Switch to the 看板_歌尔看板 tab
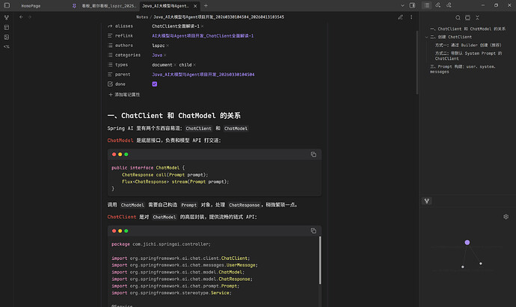Image resolution: width=516 pixels, height=307 pixels. [x=108, y=6]
